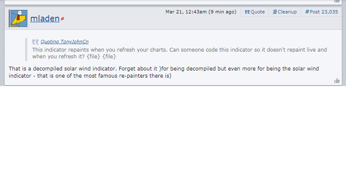Click the second {file} attachment placeholder
This screenshot has width=346, height=193.
(x=109, y=56)
